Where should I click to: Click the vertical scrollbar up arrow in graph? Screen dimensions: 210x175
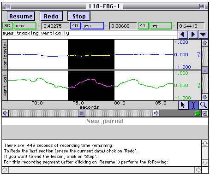[205, 43]
